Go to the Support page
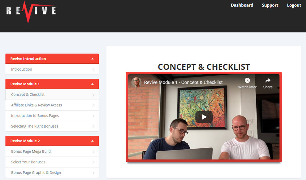 click(270, 5)
